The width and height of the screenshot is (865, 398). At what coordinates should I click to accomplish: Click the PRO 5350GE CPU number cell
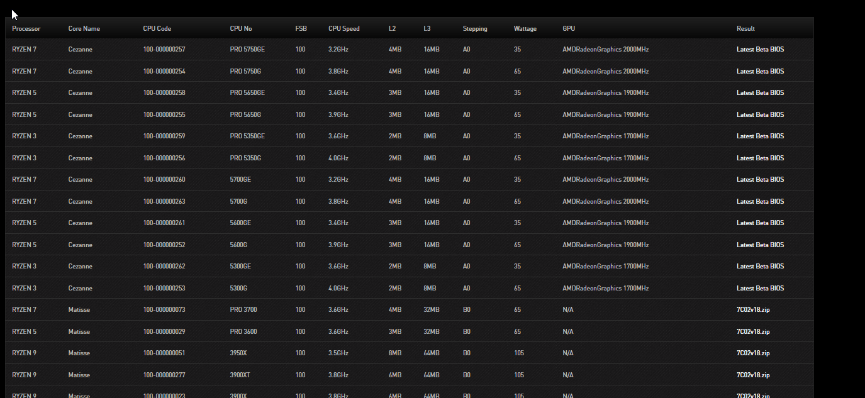click(x=247, y=136)
